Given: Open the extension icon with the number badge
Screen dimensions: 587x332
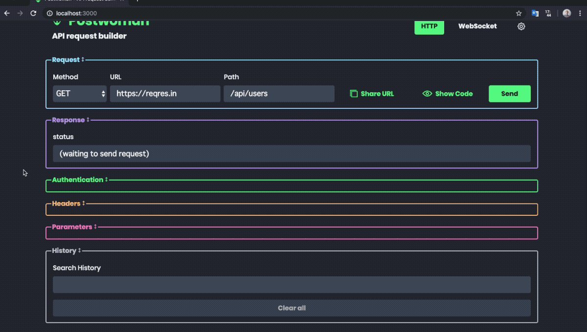Looking at the screenshot, I should (x=548, y=13).
